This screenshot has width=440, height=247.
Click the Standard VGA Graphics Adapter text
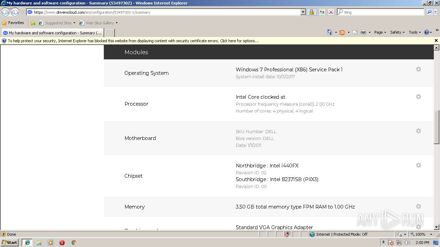(274, 227)
